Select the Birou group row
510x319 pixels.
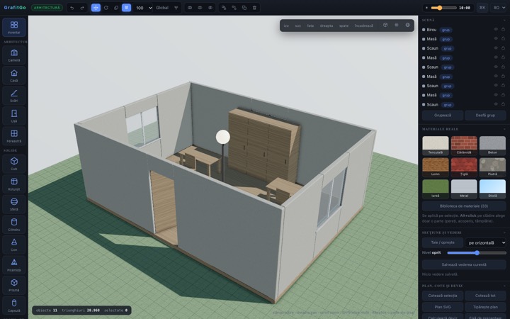pyautogui.click(x=464, y=30)
